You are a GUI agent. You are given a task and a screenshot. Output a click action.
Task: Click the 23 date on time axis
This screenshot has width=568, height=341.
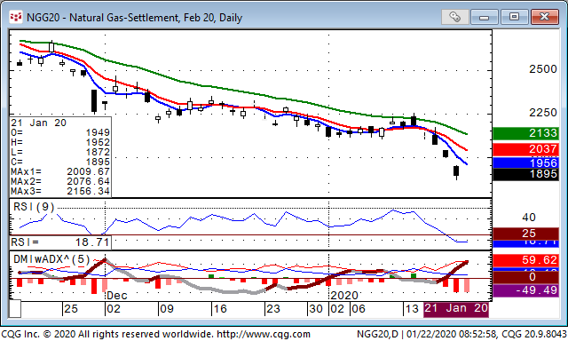point(273,309)
